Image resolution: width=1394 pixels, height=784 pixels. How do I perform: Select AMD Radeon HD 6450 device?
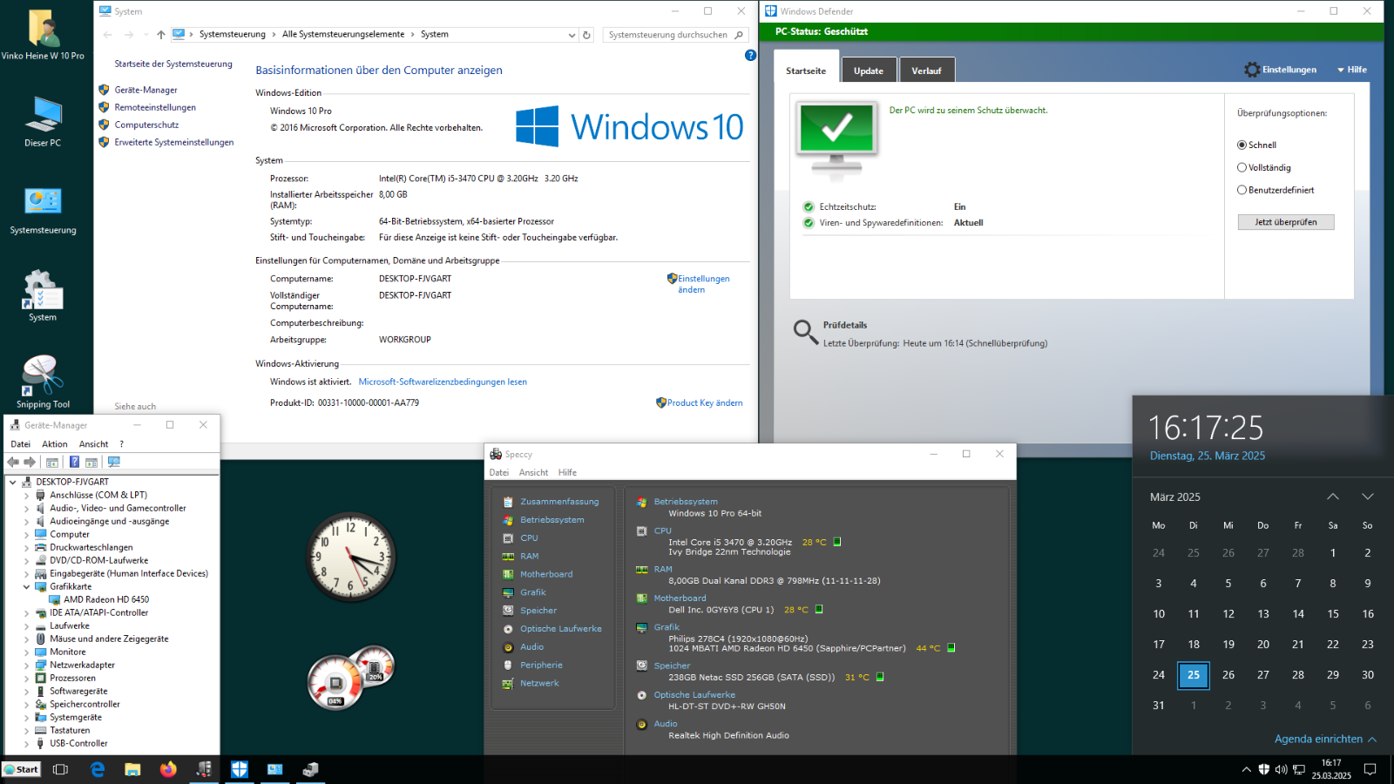[x=105, y=600]
